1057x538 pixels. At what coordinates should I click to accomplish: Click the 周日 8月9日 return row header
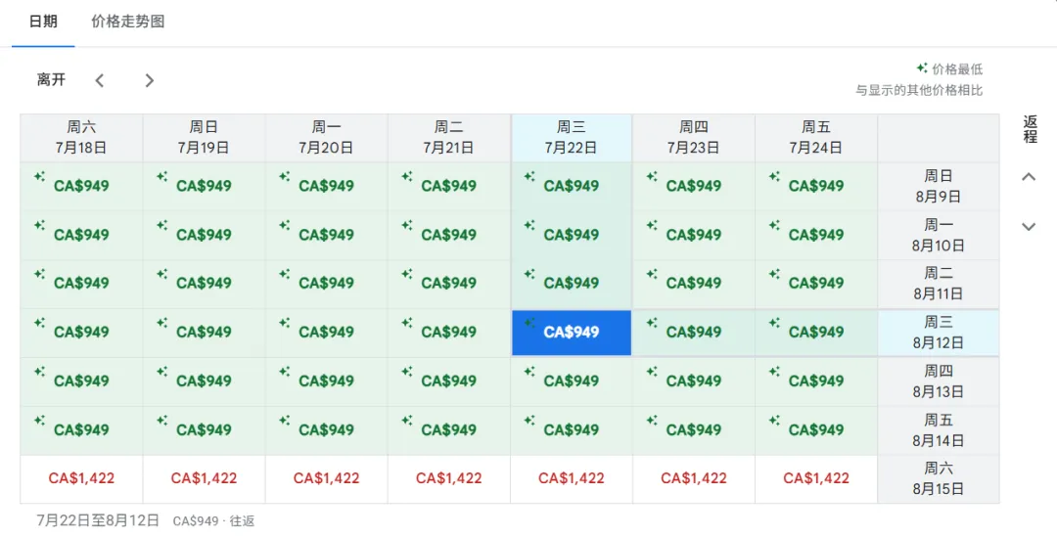(939, 187)
